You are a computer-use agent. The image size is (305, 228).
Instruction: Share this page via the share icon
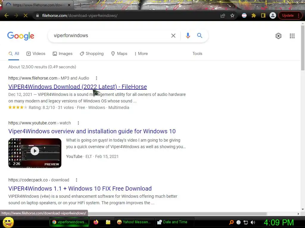(x=223, y=15)
